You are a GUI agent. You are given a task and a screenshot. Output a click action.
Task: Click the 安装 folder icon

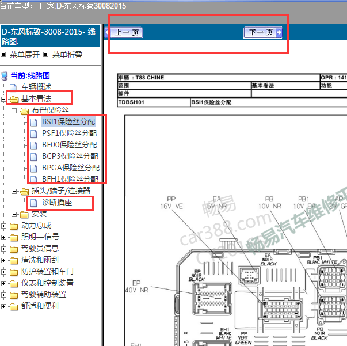tap(24, 215)
